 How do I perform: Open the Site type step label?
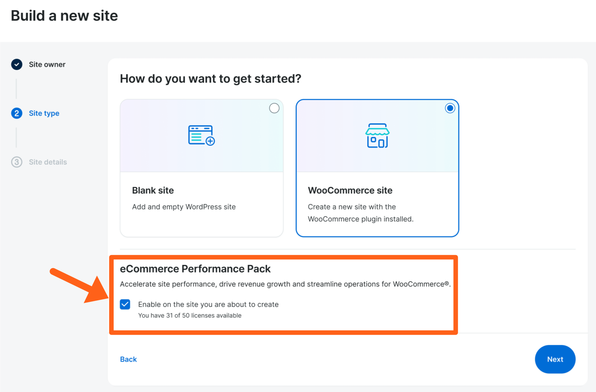(x=44, y=113)
